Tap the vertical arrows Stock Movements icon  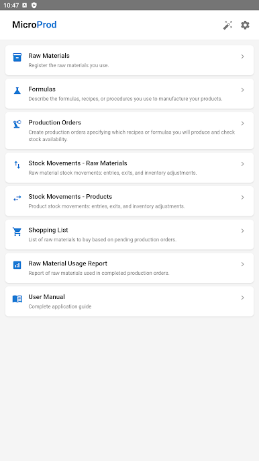17,165
